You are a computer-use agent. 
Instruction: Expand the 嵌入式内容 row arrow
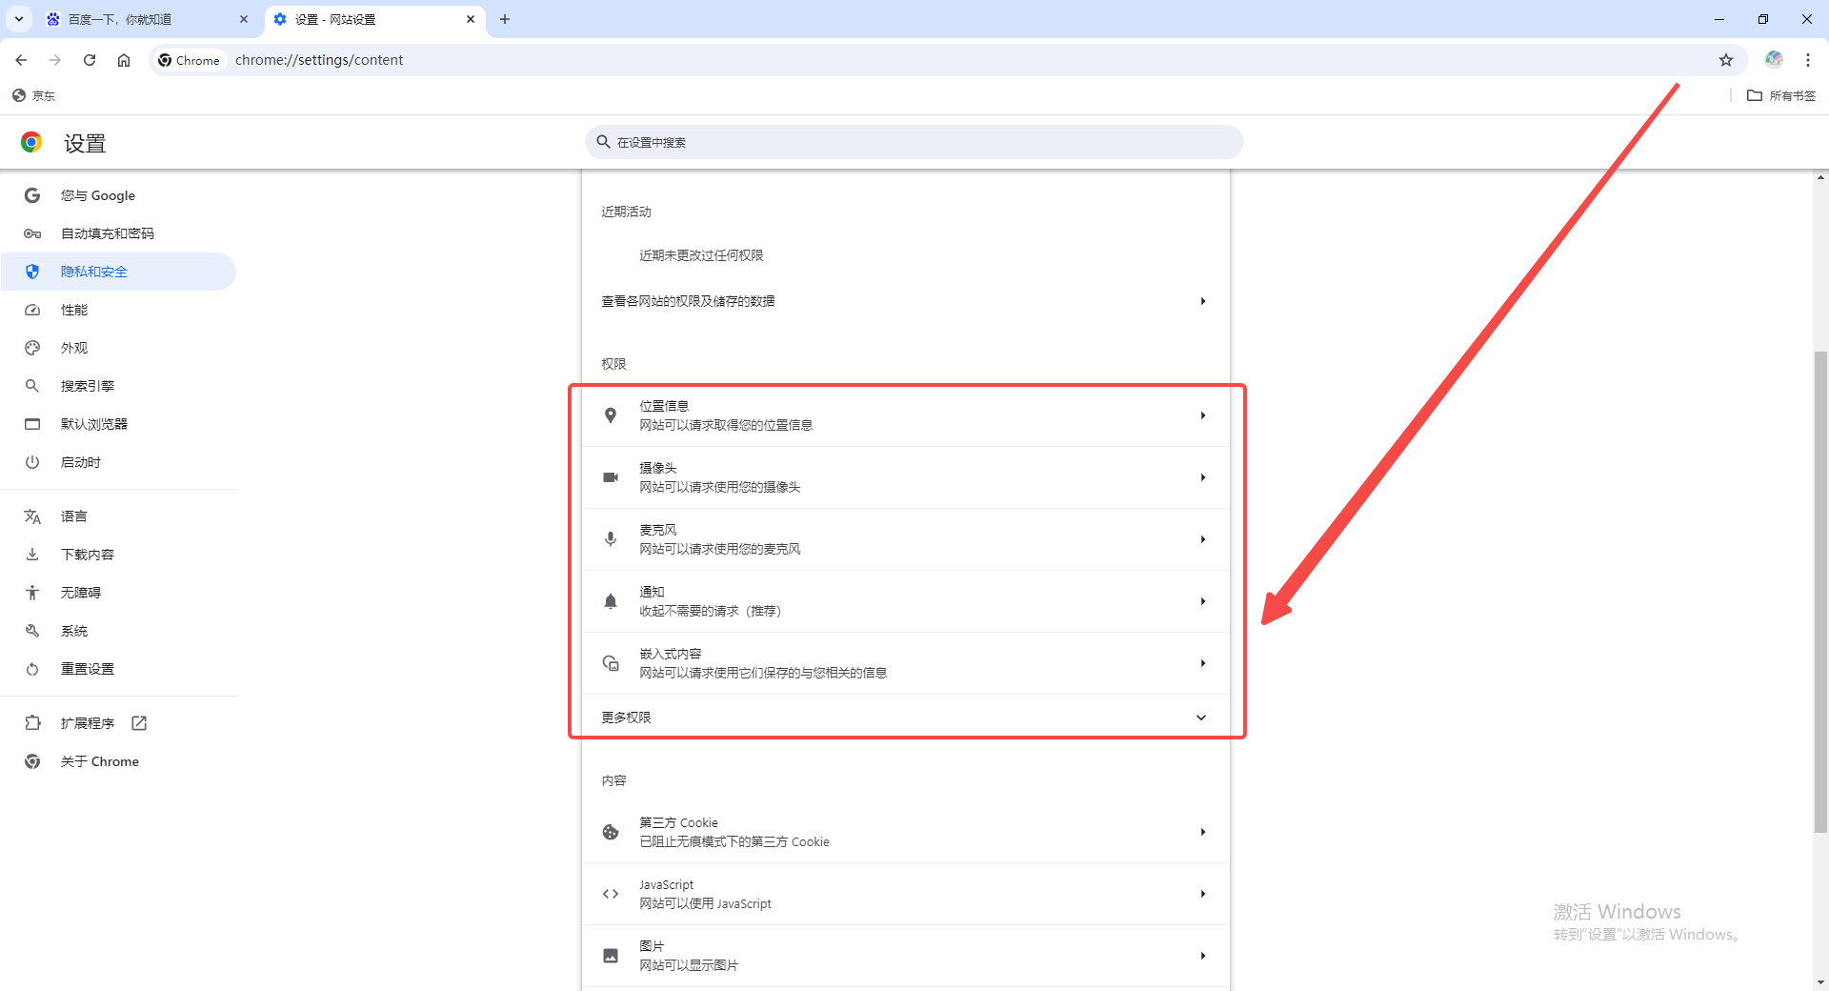pyautogui.click(x=1203, y=663)
